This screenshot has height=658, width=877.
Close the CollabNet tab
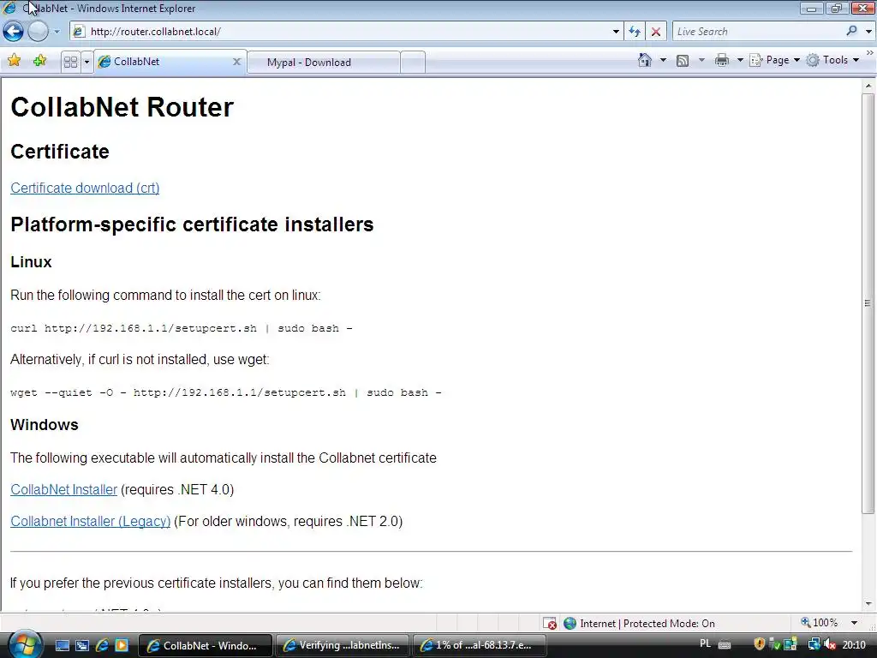(x=236, y=62)
